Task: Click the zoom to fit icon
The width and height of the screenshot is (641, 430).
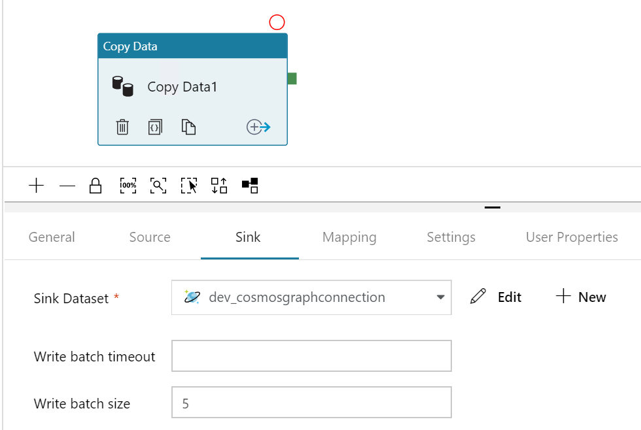Action: [158, 186]
